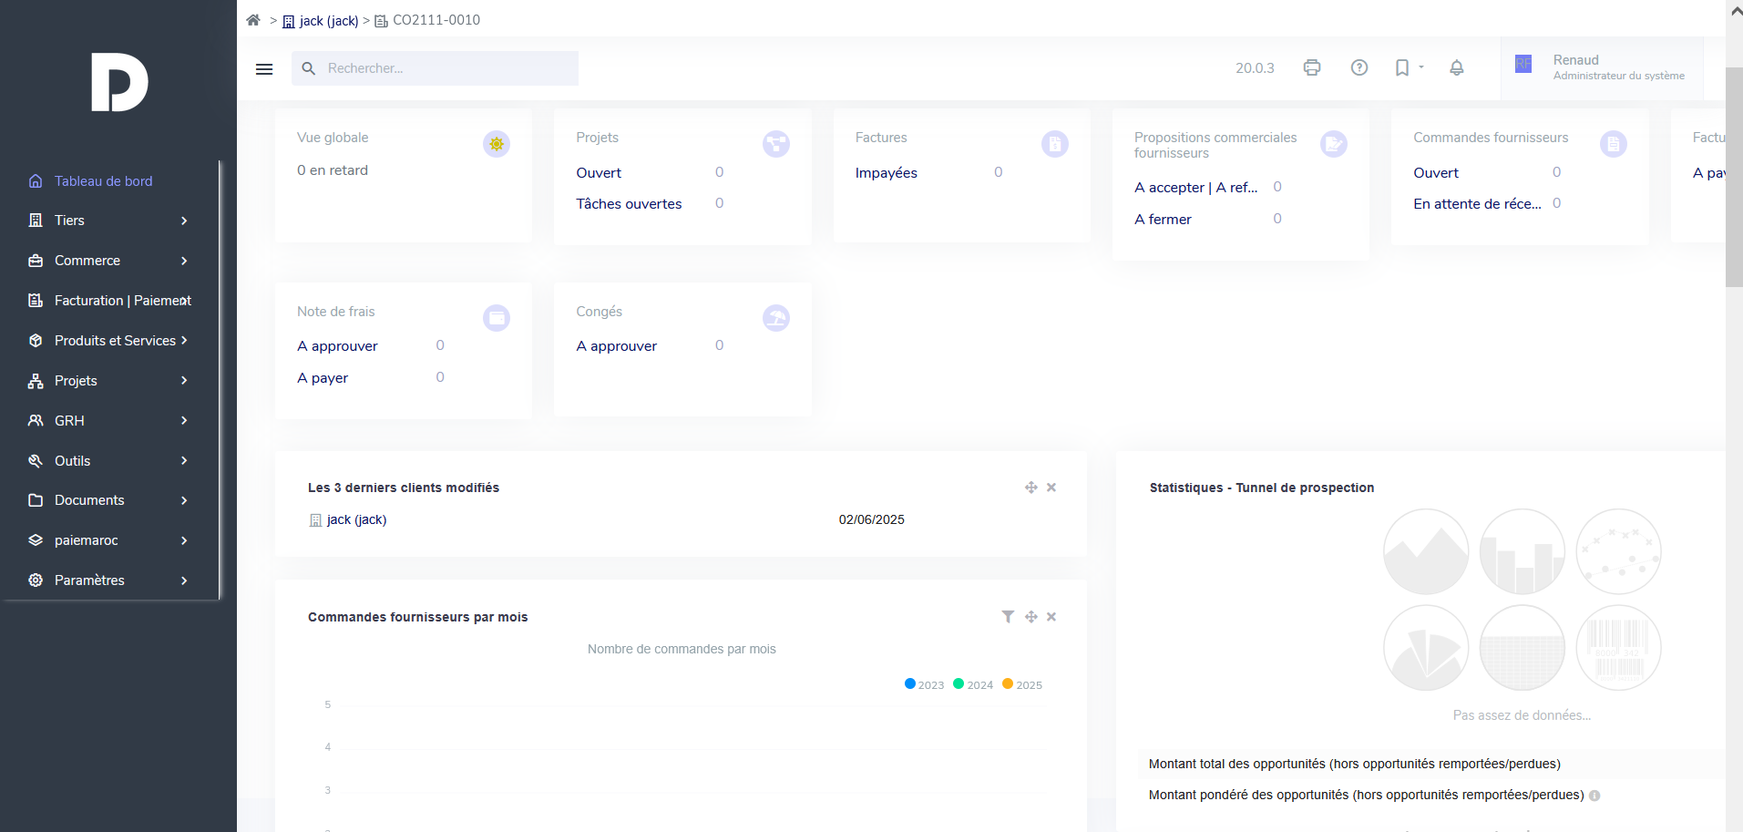The image size is (1743, 832).
Task: Click the print icon in the top bar
Action: [x=1312, y=67]
